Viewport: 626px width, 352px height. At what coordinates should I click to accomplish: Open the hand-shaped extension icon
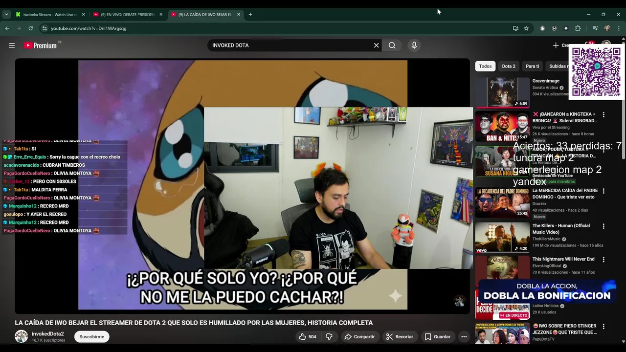[x=542, y=28]
